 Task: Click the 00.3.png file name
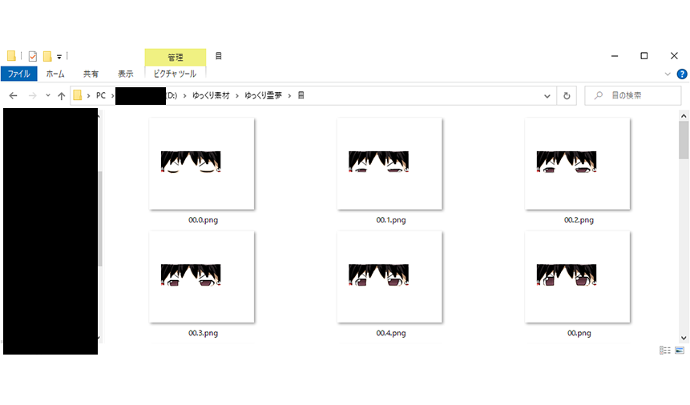(x=203, y=333)
